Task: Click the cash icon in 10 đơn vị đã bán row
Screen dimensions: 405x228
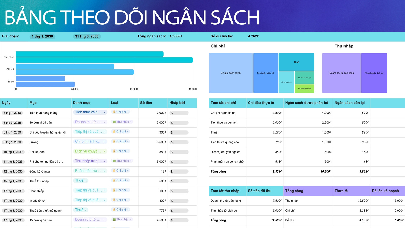Action: pyautogui.click(x=114, y=122)
